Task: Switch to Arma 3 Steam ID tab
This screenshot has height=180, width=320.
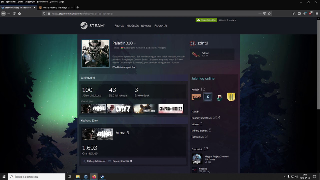Action: pyautogui.click(x=56, y=7)
